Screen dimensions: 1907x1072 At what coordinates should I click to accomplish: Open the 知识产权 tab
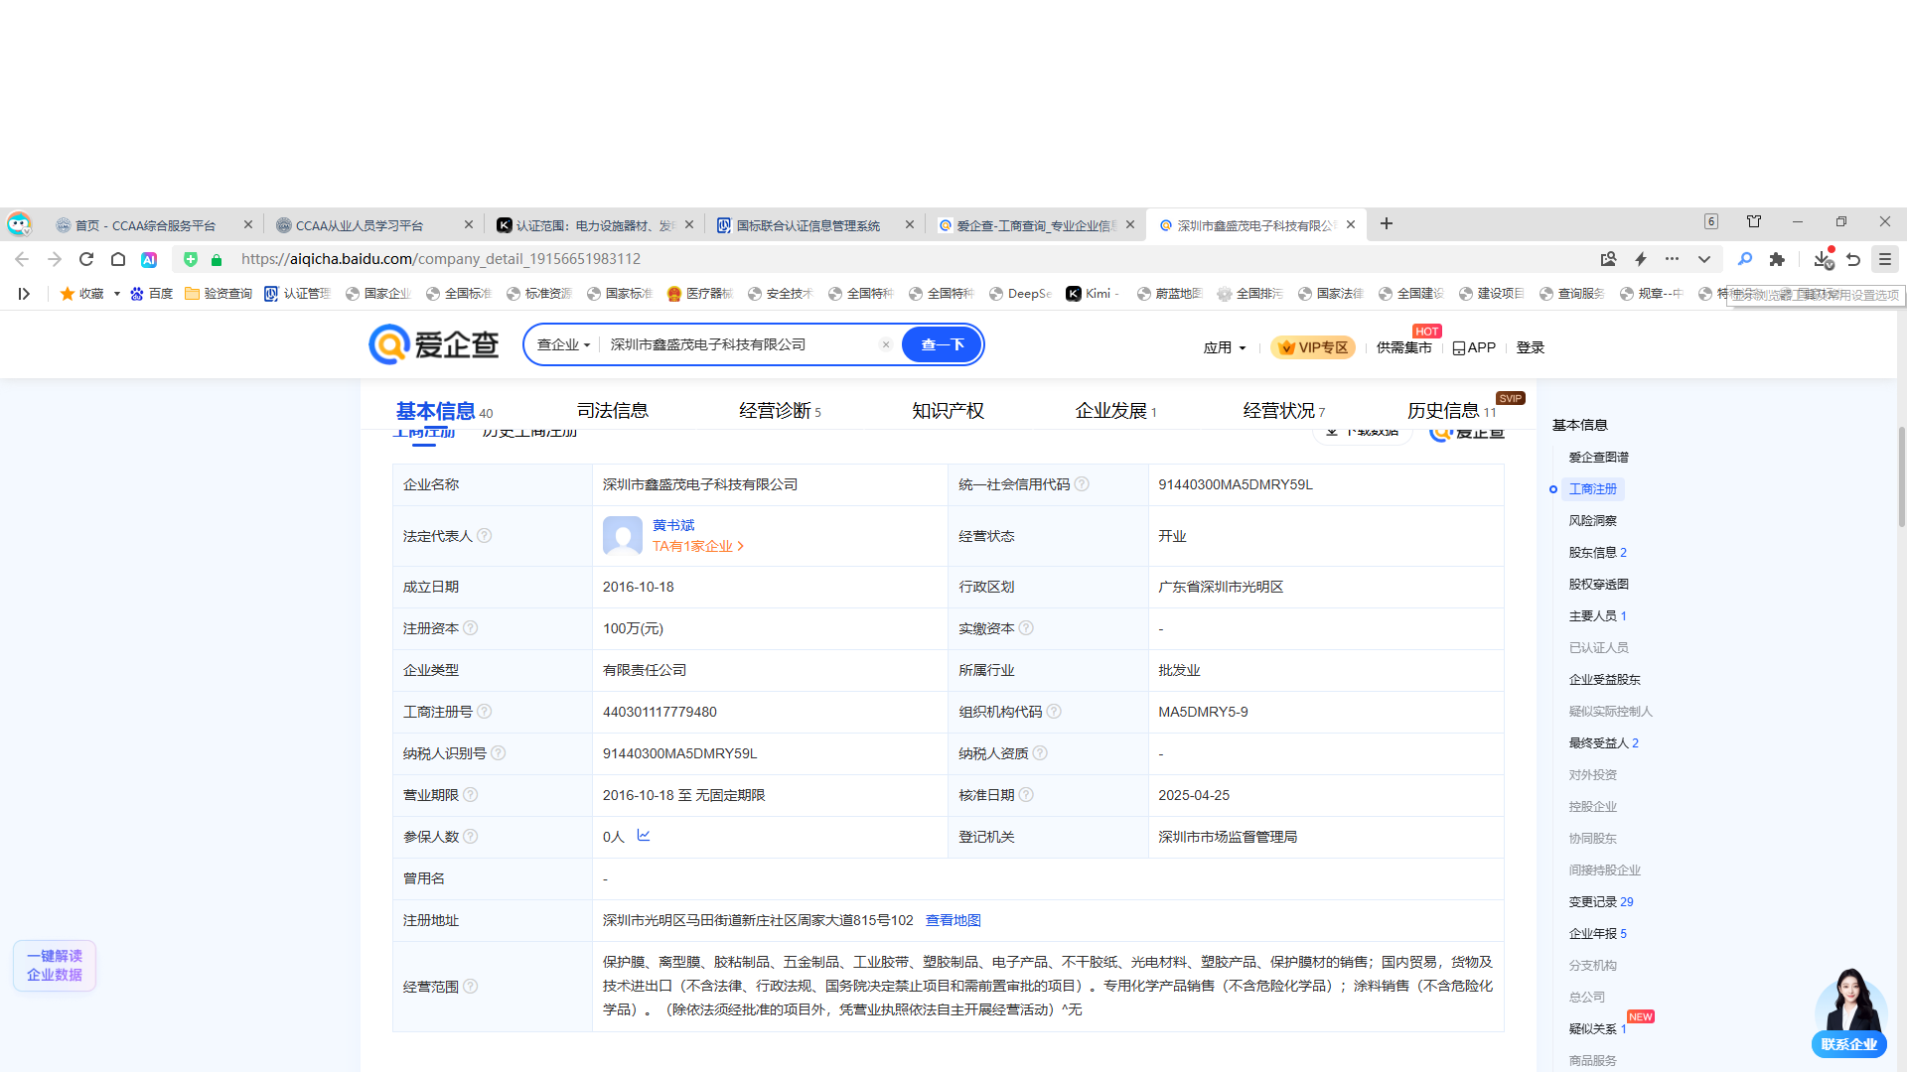pos(948,411)
